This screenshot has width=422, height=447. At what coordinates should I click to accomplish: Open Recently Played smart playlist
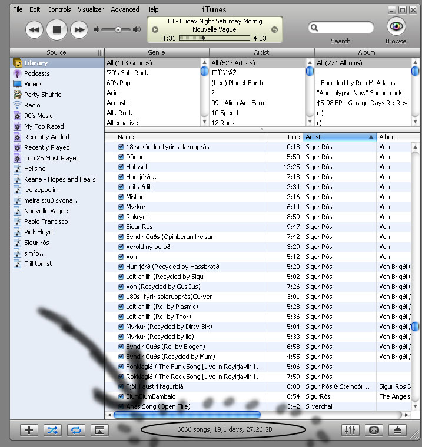47,147
